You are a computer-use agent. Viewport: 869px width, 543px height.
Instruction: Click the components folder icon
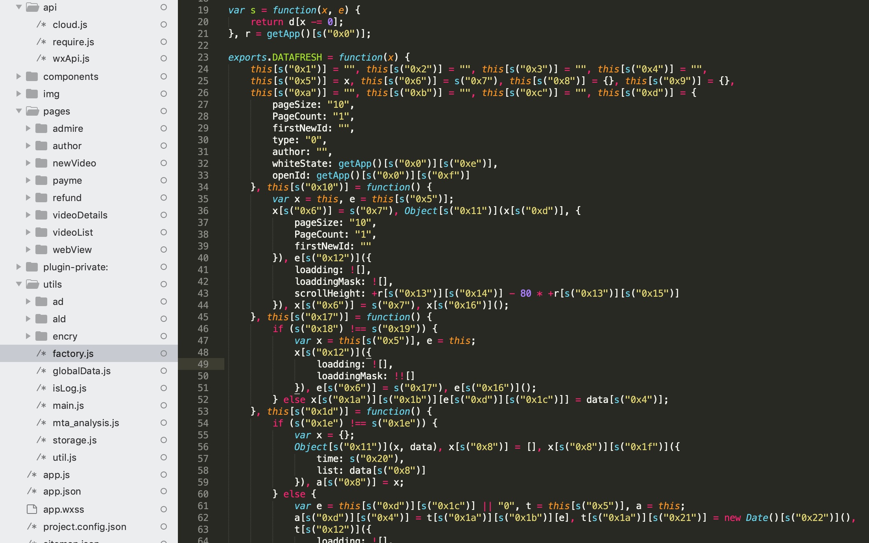(32, 76)
